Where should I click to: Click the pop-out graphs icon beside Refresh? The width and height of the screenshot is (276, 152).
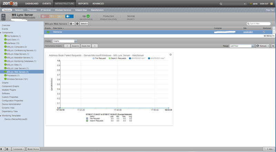[x=273, y=46]
